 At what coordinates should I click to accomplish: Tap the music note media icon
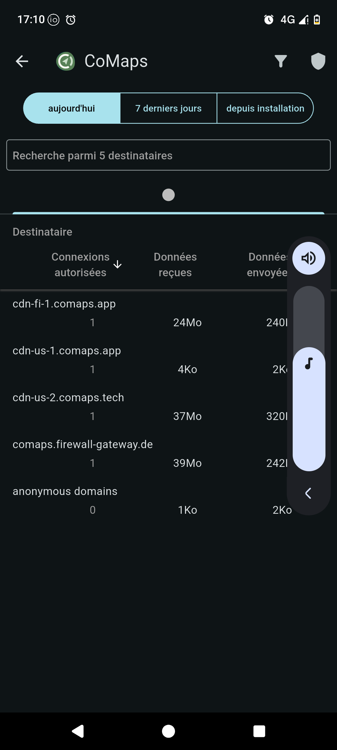[309, 364]
